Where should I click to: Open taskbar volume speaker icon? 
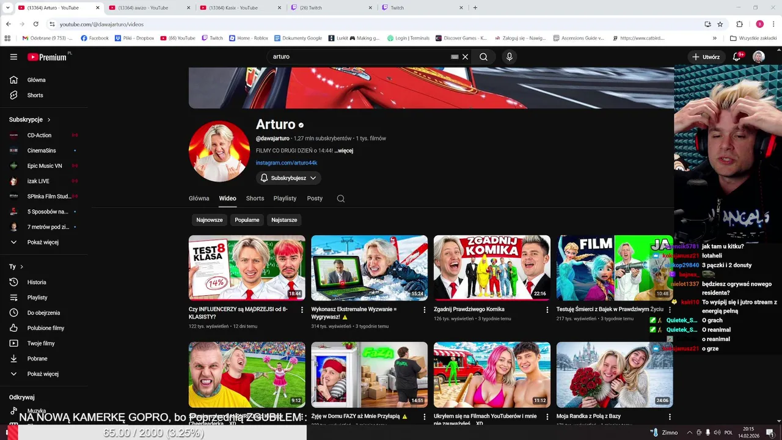[x=717, y=433]
